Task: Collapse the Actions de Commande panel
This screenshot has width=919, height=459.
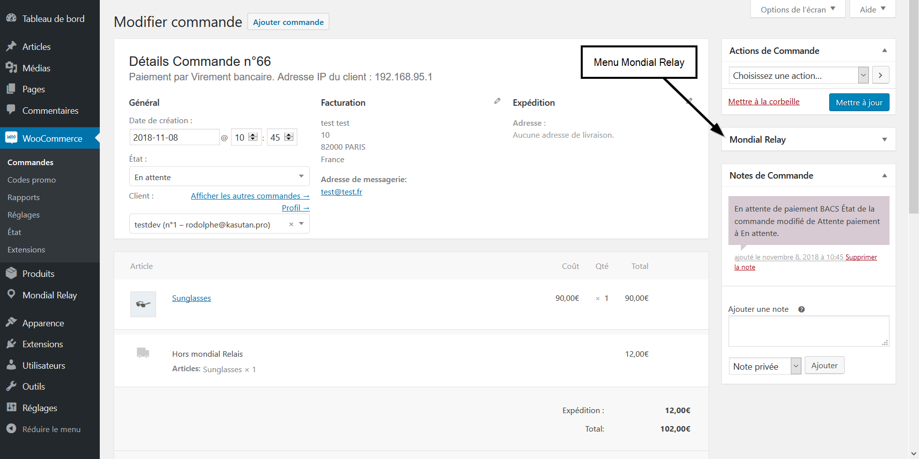Action: pyautogui.click(x=884, y=51)
